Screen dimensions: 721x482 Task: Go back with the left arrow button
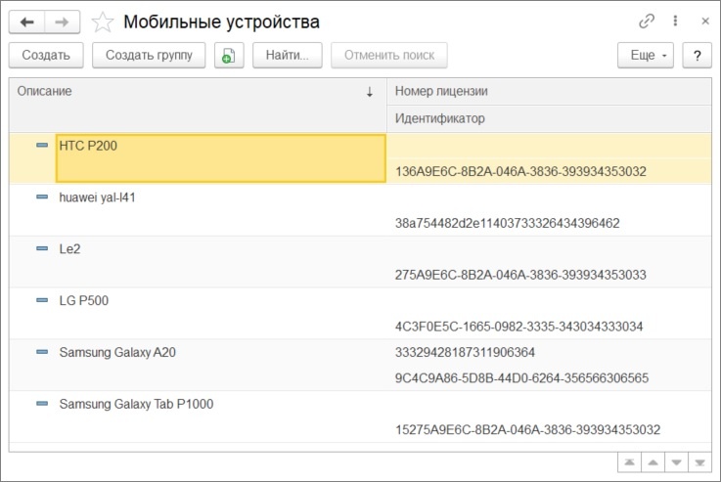[x=26, y=22]
